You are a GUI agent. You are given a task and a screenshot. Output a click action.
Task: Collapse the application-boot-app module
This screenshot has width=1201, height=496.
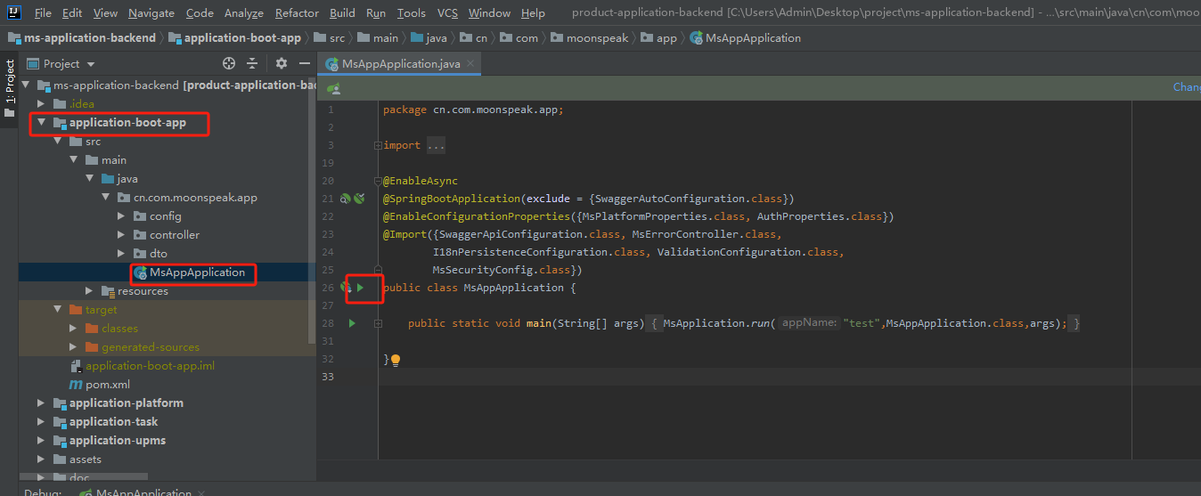41,123
